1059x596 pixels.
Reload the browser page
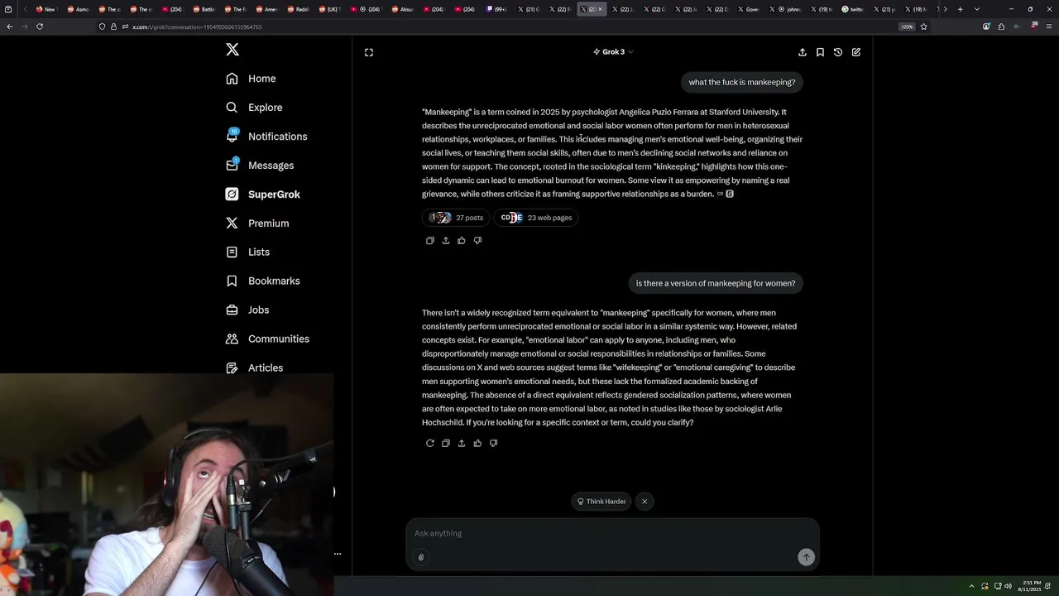[x=39, y=26]
